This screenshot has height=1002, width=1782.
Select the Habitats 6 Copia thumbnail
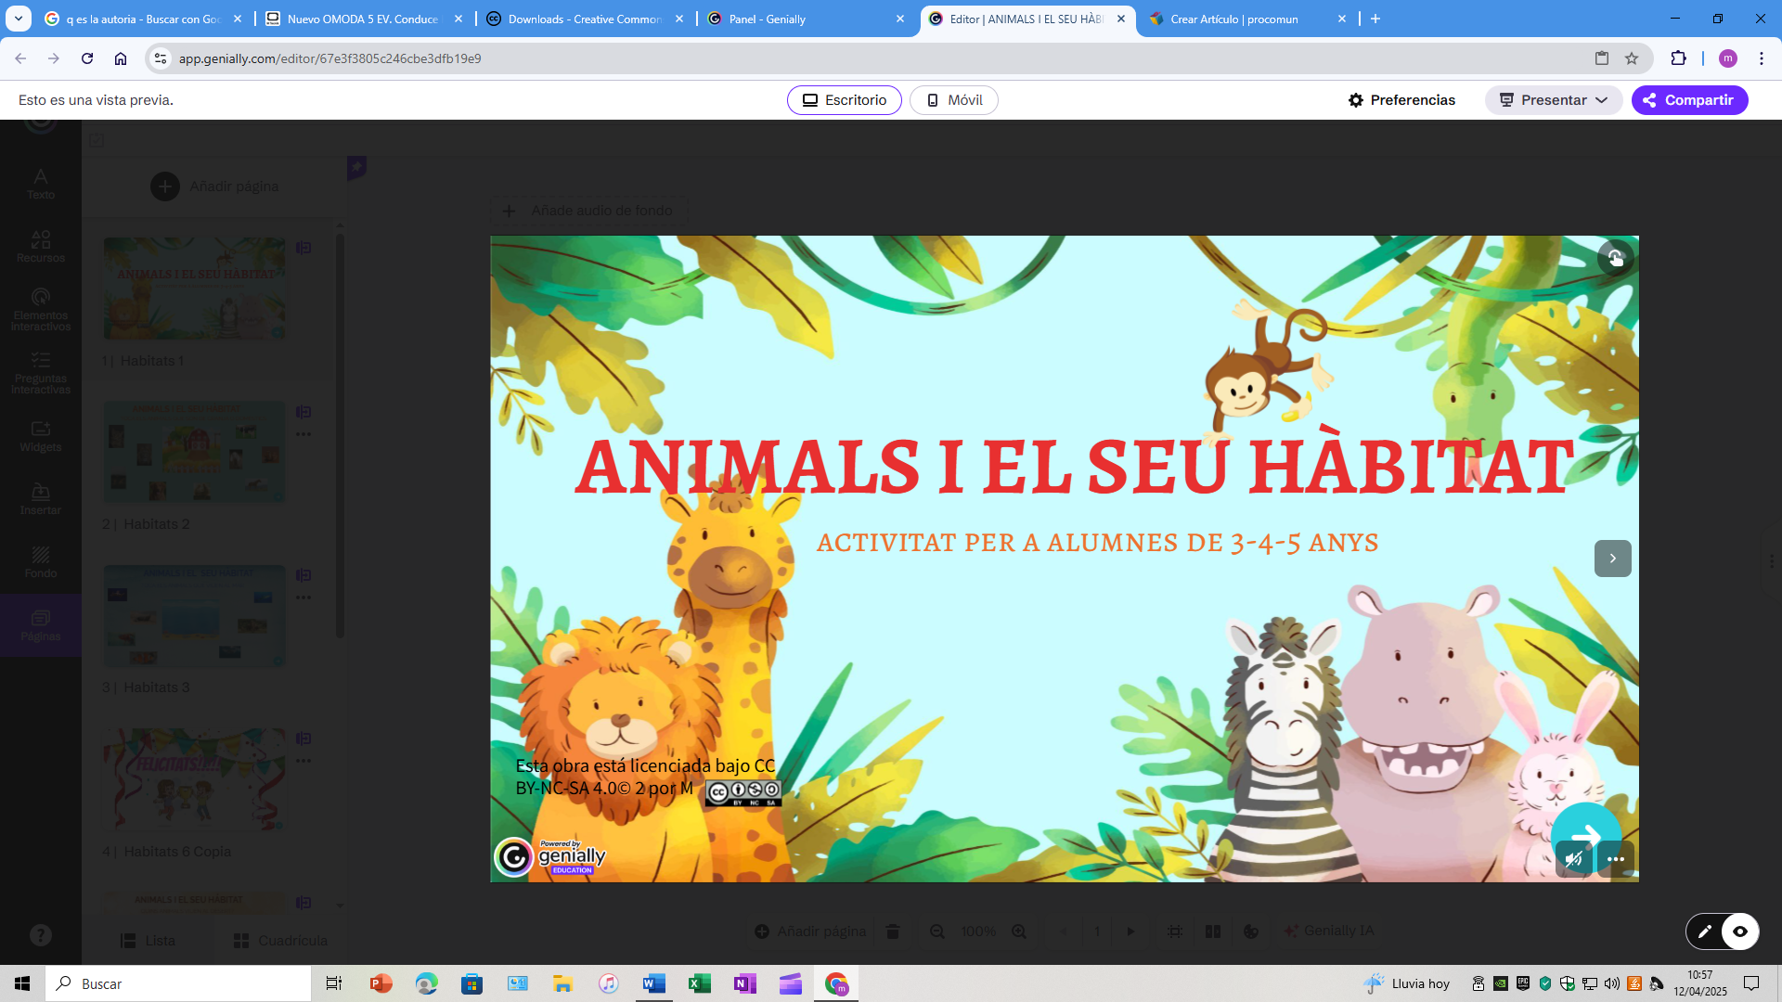point(194,779)
